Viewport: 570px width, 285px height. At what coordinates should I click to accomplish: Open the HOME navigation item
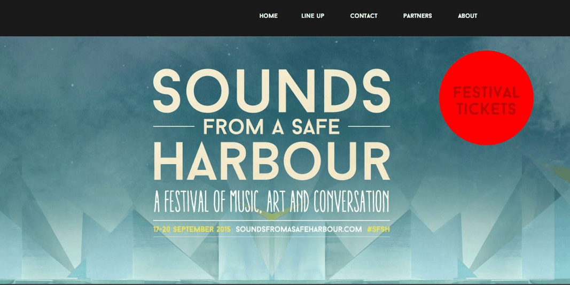click(268, 16)
